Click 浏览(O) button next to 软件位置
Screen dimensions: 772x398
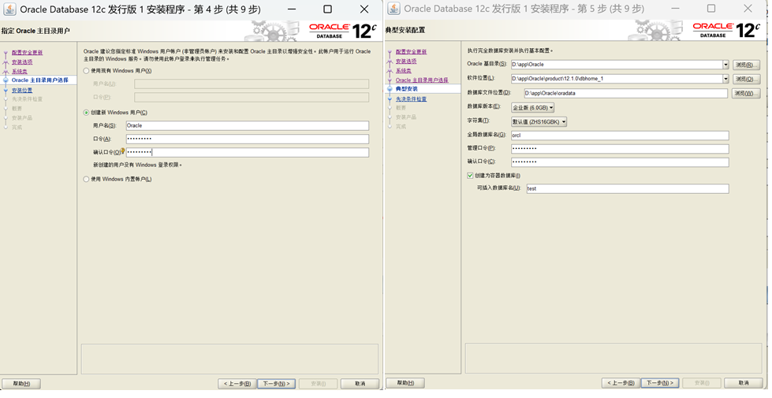746,79
